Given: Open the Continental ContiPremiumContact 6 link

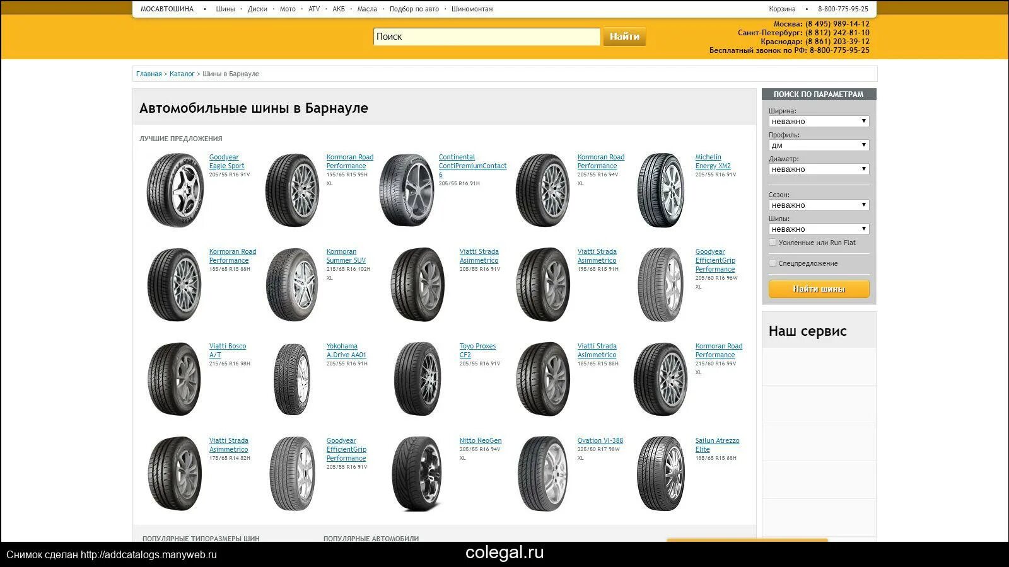Looking at the screenshot, I should [x=472, y=166].
